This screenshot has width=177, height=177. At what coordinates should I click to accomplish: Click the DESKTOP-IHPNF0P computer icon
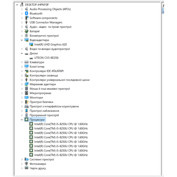tap(22, 5)
